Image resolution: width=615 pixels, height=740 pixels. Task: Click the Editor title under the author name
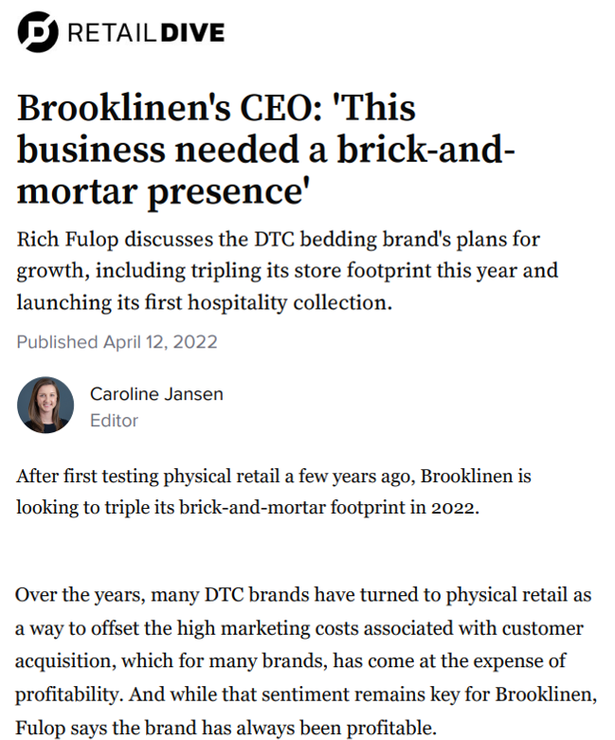click(x=114, y=420)
